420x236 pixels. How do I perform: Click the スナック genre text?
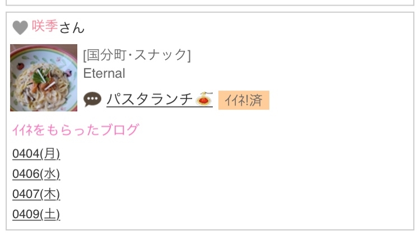click(160, 55)
